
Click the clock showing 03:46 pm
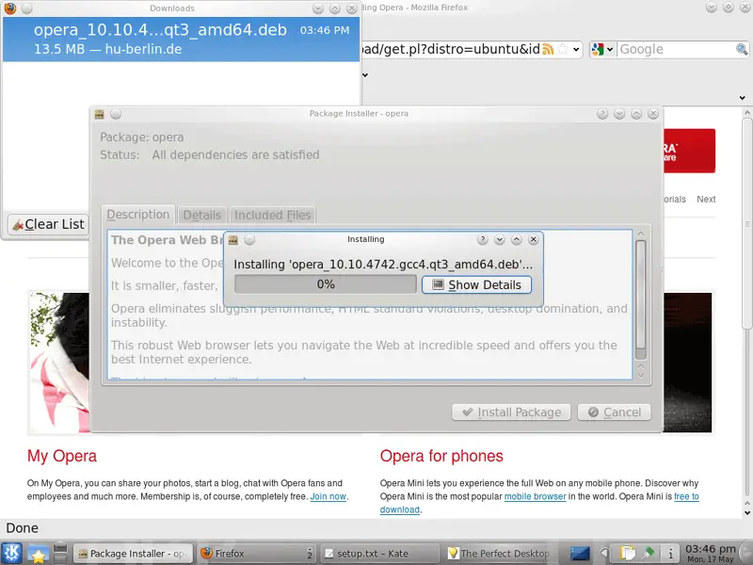(x=711, y=554)
